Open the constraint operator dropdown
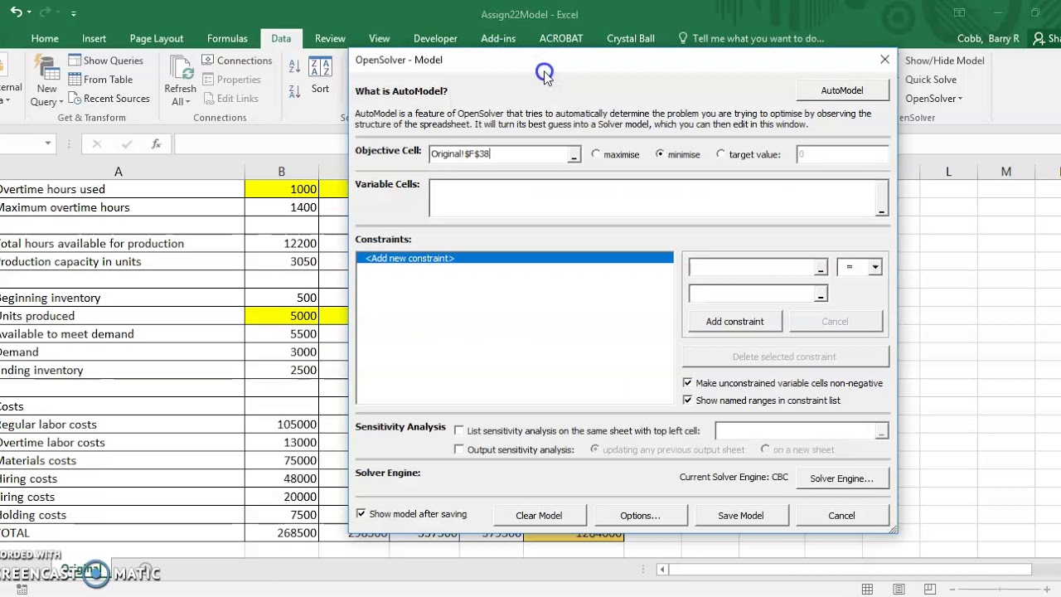1061x597 pixels. (x=874, y=267)
